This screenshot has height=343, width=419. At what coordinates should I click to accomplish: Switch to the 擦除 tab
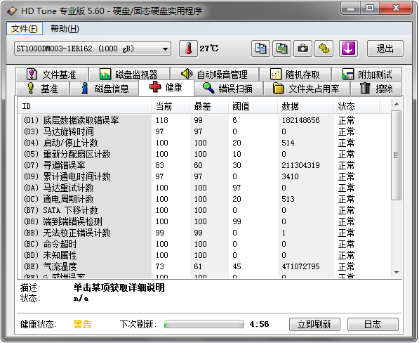click(376, 89)
